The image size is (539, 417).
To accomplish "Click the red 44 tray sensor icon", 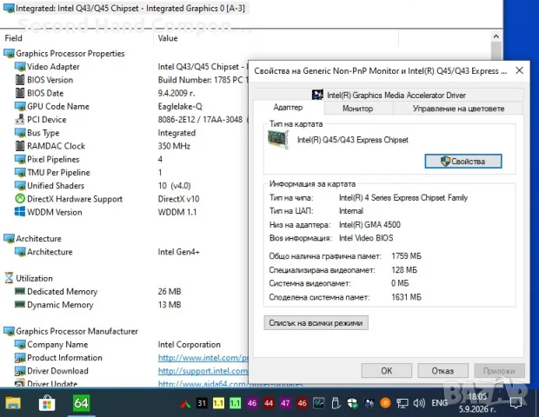I will pyautogui.click(x=269, y=403).
